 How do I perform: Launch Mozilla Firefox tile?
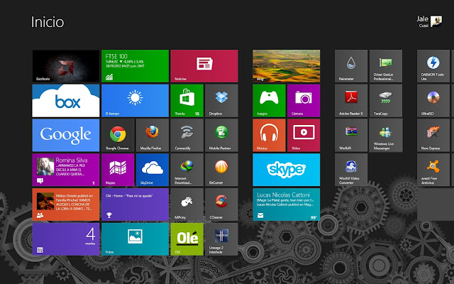click(x=153, y=136)
